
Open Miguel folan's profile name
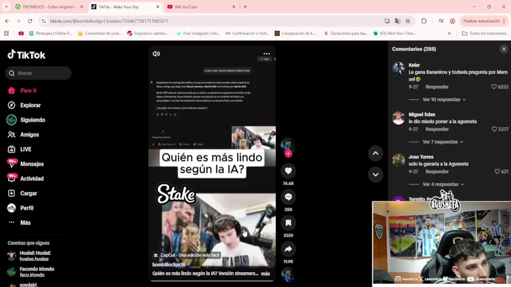(x=422, y=114)
